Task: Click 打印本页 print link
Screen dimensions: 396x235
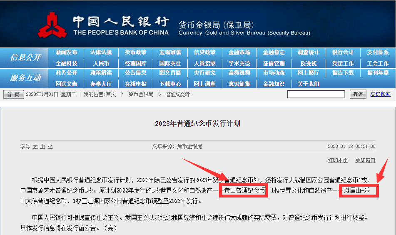Action: [x=338, y=160]
